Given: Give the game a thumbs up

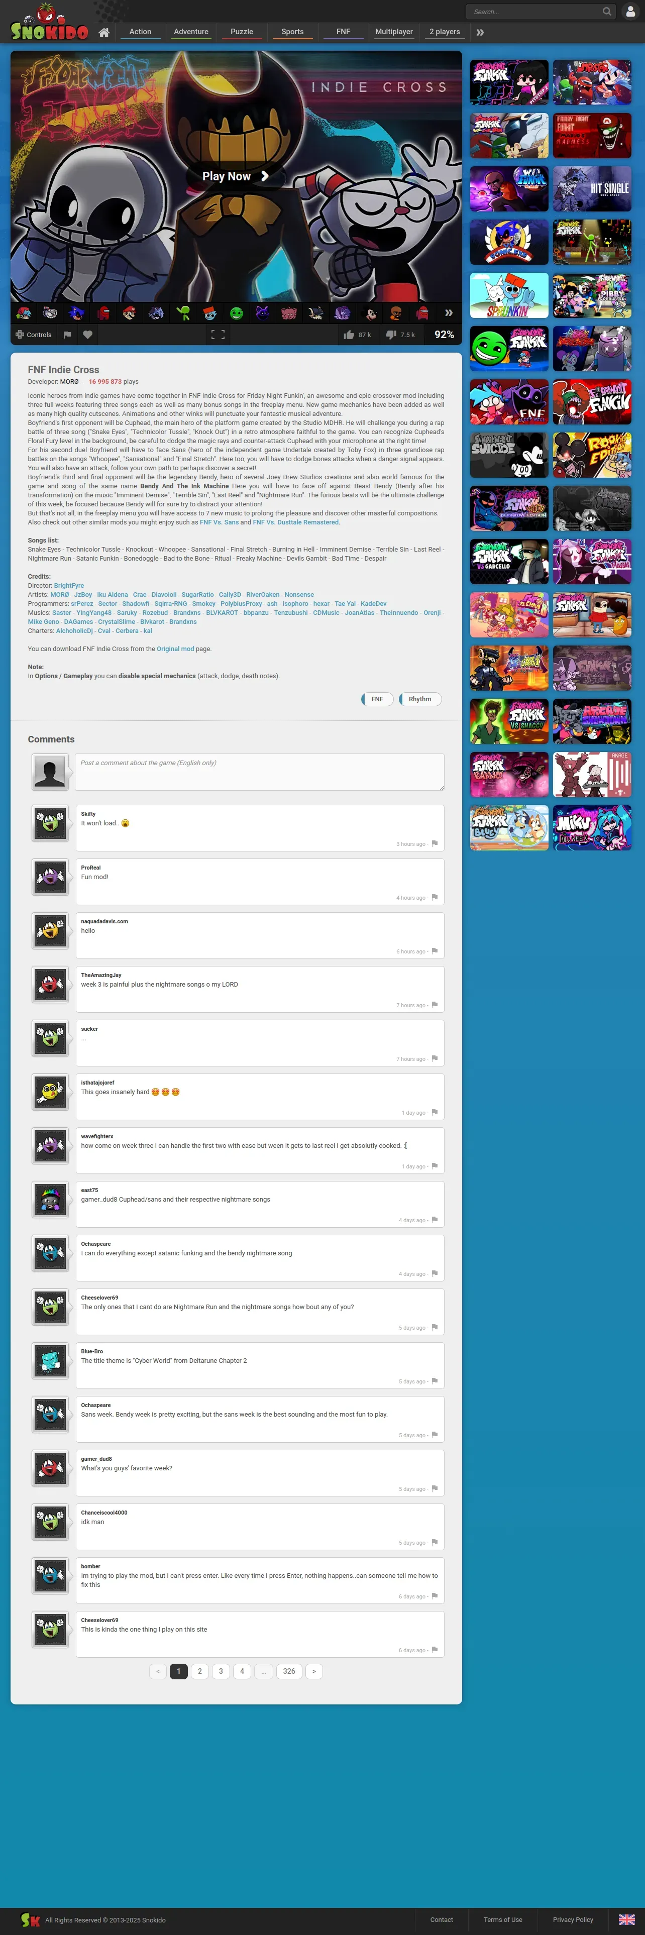Looking at the screenshot, I should click(x=358, y=335).
